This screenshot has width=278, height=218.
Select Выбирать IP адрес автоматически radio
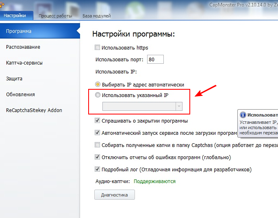(x=98, y=84)
